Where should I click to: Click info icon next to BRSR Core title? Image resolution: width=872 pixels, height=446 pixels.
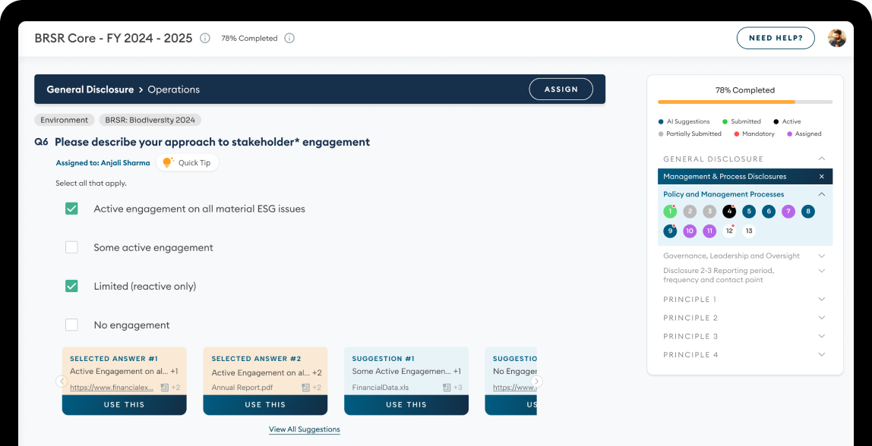pos(205,38)
